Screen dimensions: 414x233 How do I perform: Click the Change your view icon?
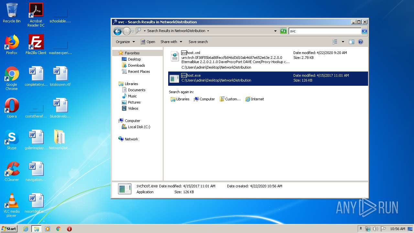tap(335, 42)
